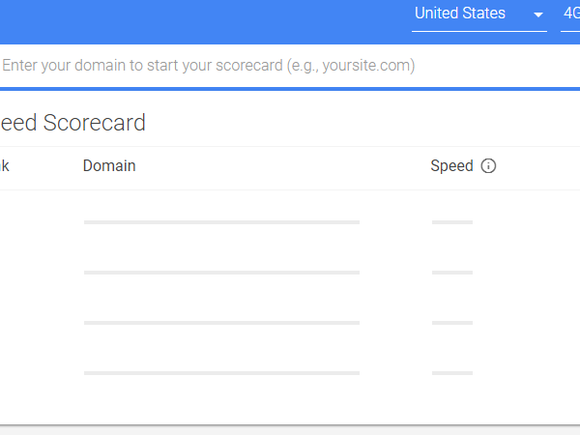580x435 pixels.
Task: Select the third domain placeholder row
Action: 221,323
